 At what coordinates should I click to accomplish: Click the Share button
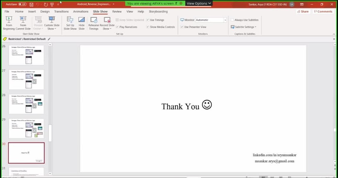pos(303,11)
